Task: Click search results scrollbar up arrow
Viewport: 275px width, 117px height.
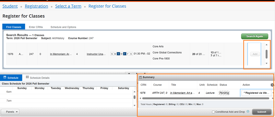Action: point(266,45)
